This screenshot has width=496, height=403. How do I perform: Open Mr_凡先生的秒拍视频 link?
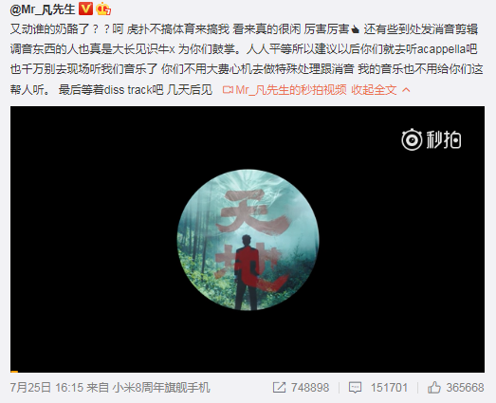click(291, 90)
